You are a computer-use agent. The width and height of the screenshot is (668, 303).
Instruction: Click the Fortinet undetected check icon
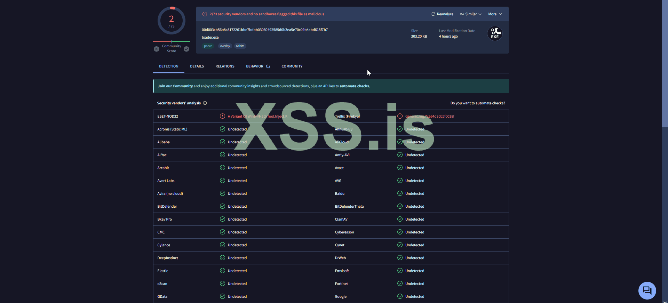(x=400, y=284)
